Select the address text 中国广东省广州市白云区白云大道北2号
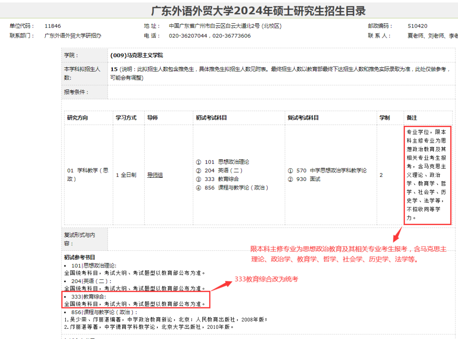The width and height of the screenshot is (458, 339). pos(214,26)
